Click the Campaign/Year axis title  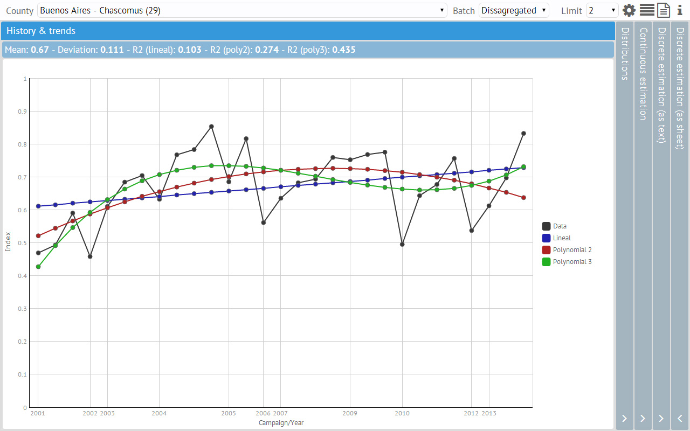coord(281,423)
